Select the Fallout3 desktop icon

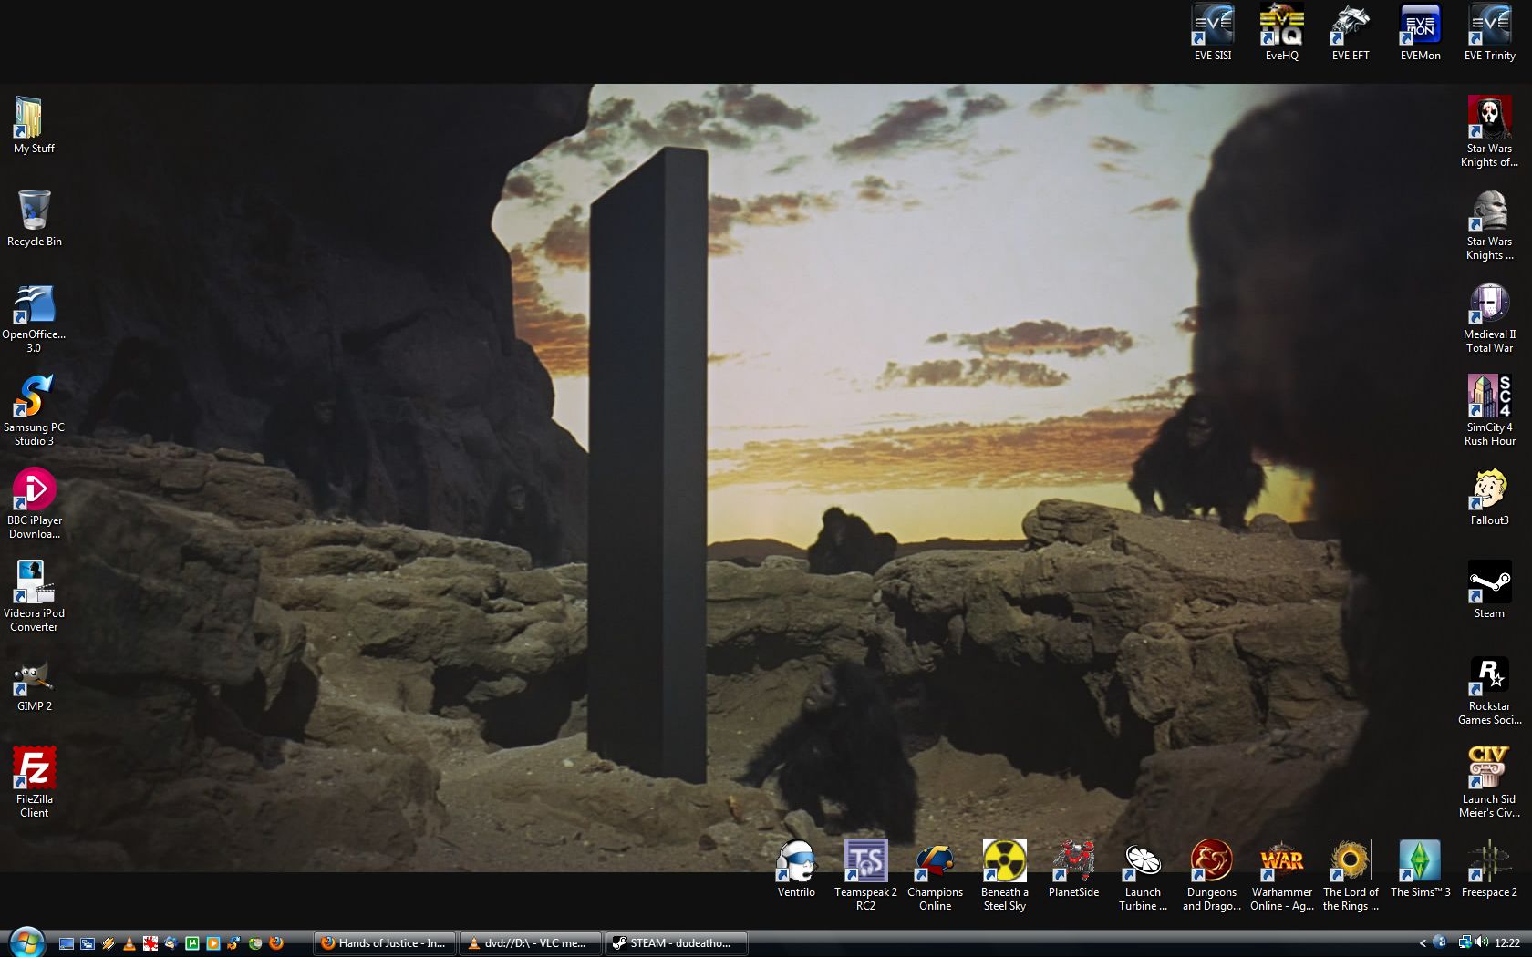(1489, 489)
